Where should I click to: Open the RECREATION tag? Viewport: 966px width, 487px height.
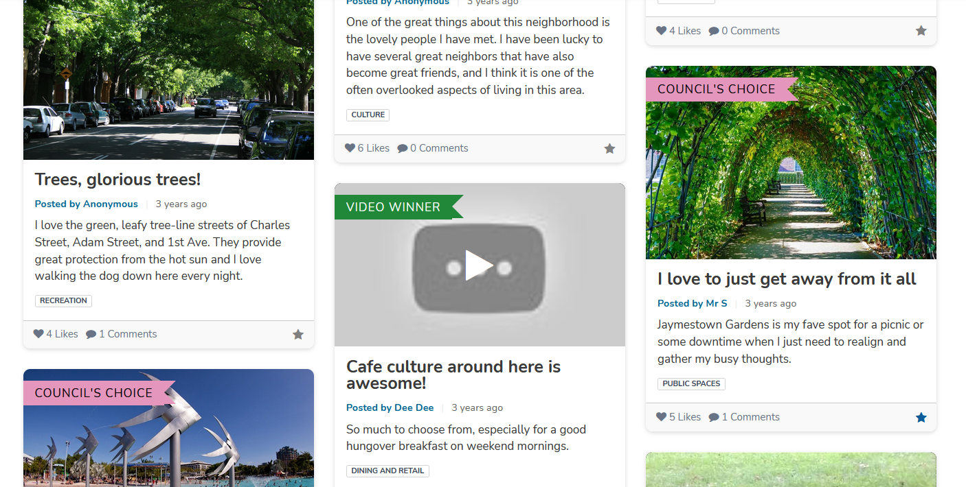click(63, 300)
